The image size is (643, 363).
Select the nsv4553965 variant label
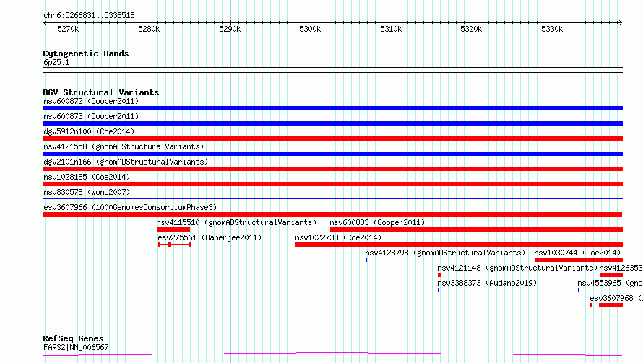coord(610,283)
